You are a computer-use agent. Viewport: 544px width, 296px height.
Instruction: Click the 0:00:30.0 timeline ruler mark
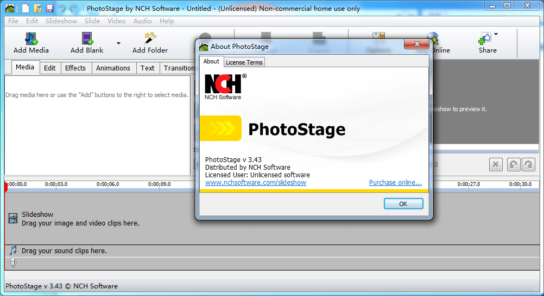pyautogui.click(x=521, y=184)
